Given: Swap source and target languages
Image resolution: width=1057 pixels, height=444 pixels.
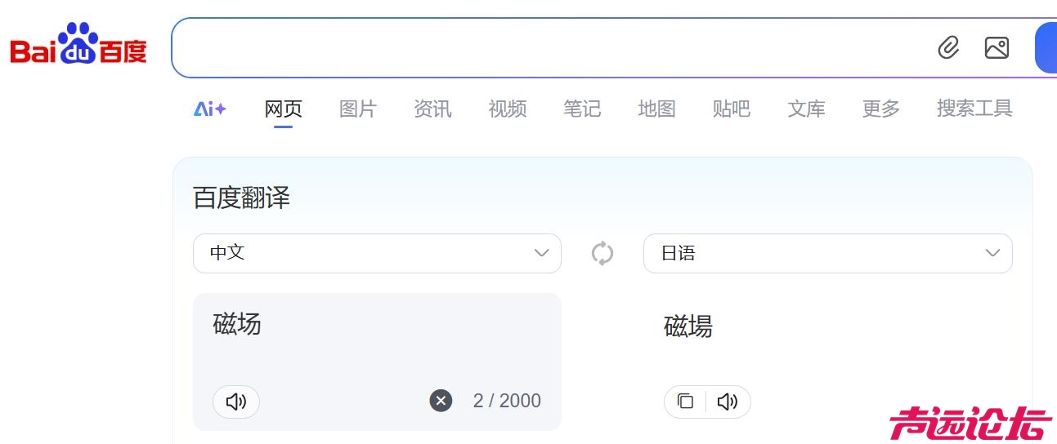Looking at the screenshot, I should [602, 253].
